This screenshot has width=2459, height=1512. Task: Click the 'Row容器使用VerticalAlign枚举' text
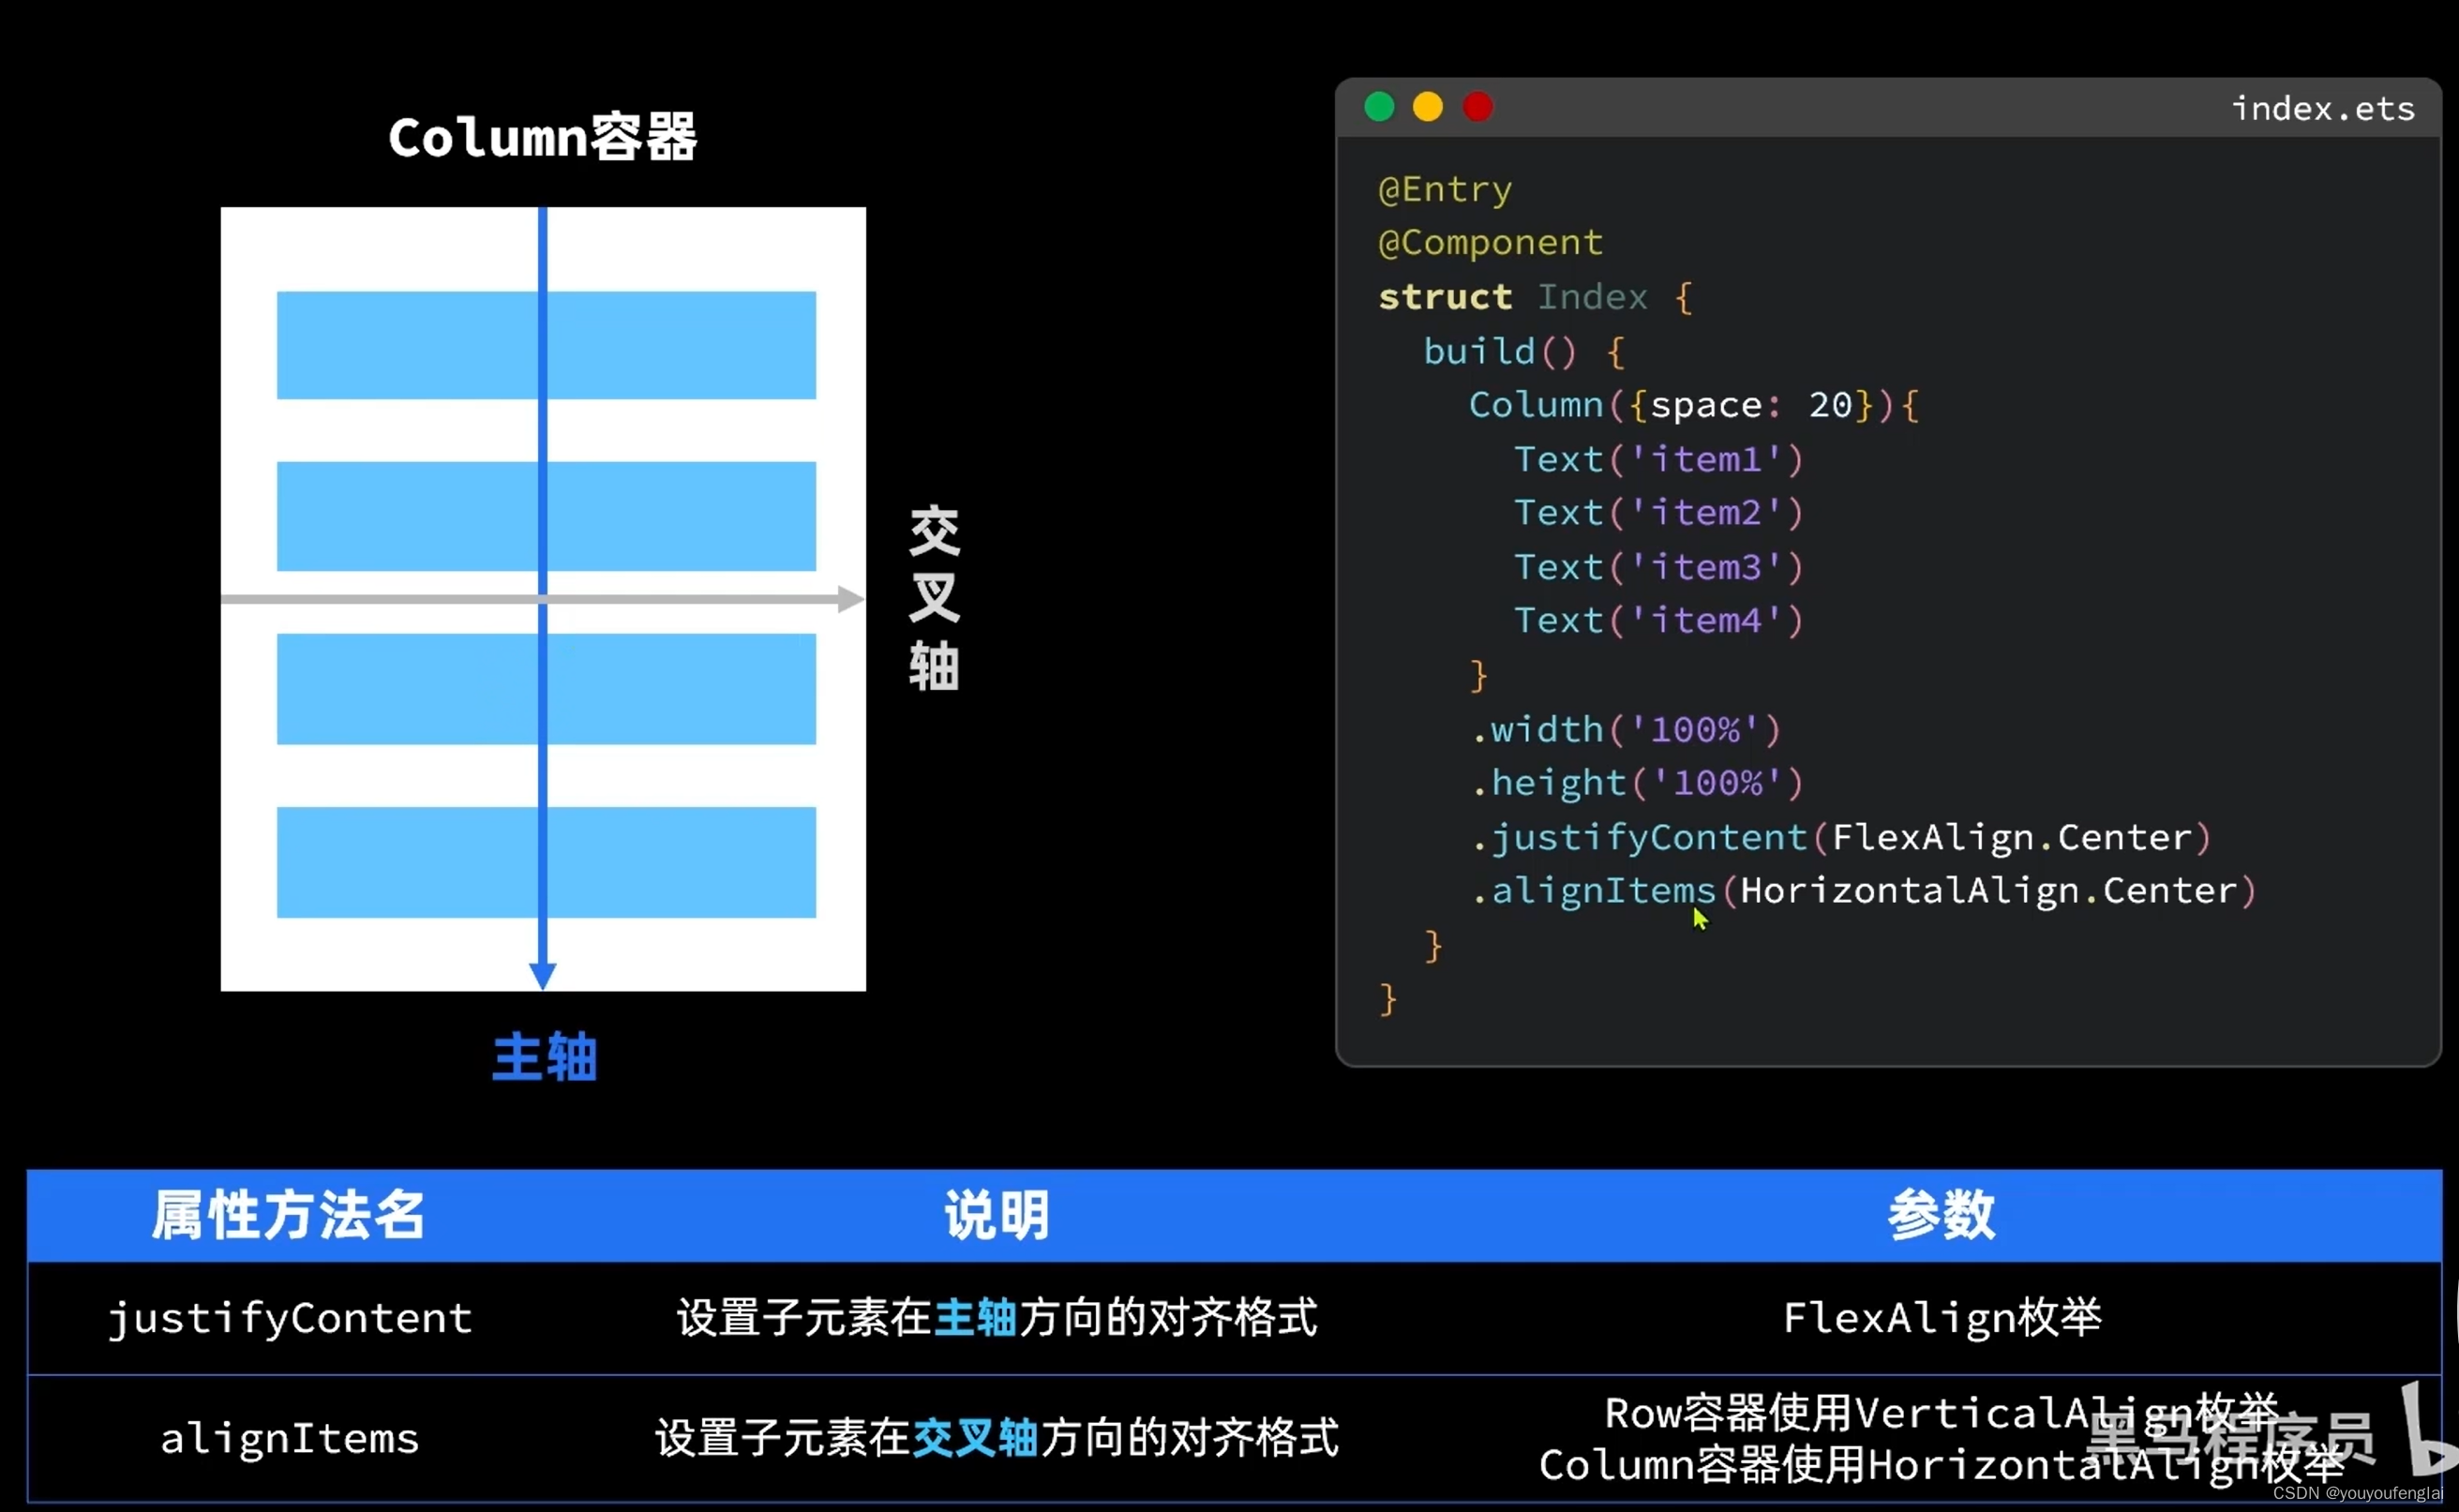[1942, 1413]
